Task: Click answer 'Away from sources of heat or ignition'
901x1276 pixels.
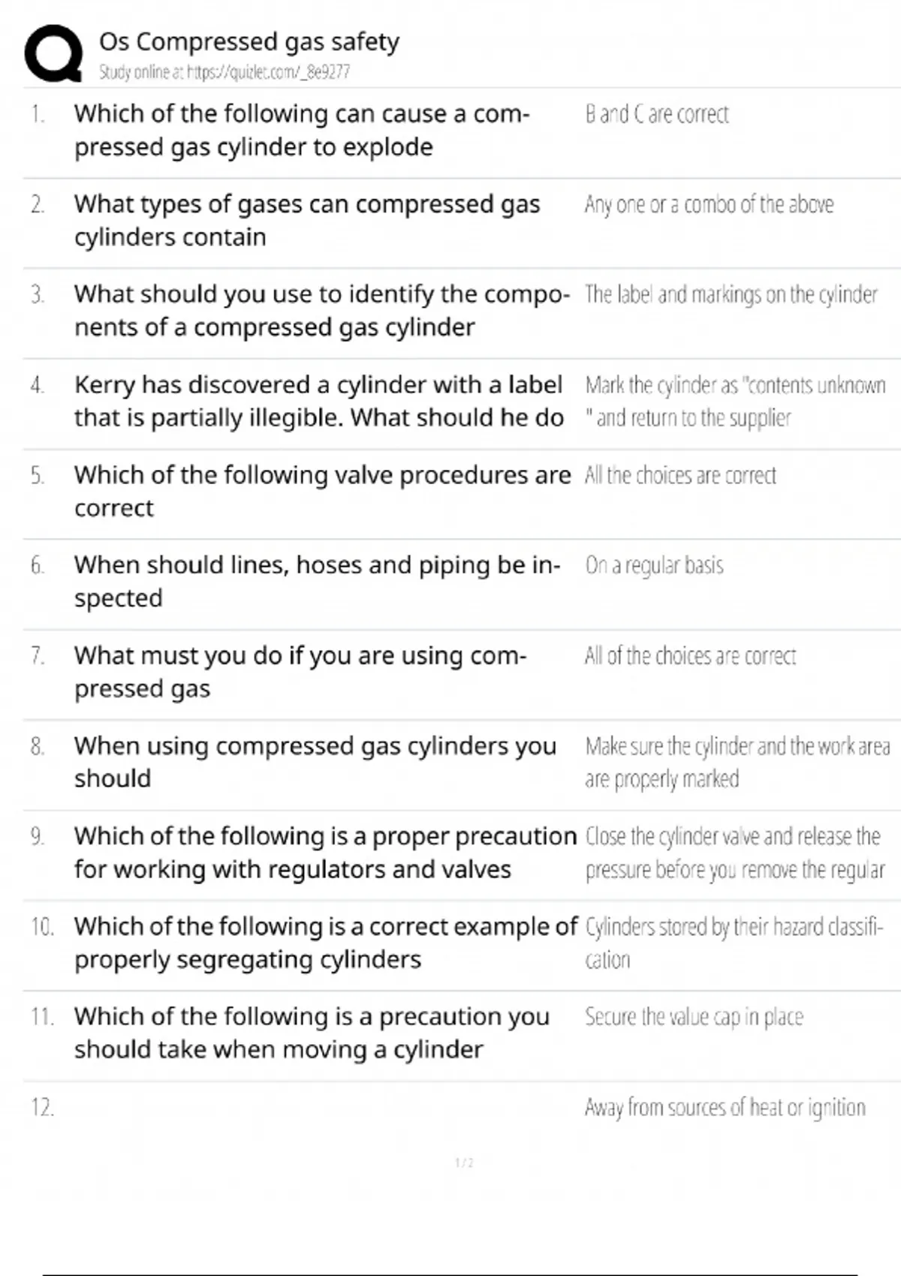Action: click(725, 1107)
